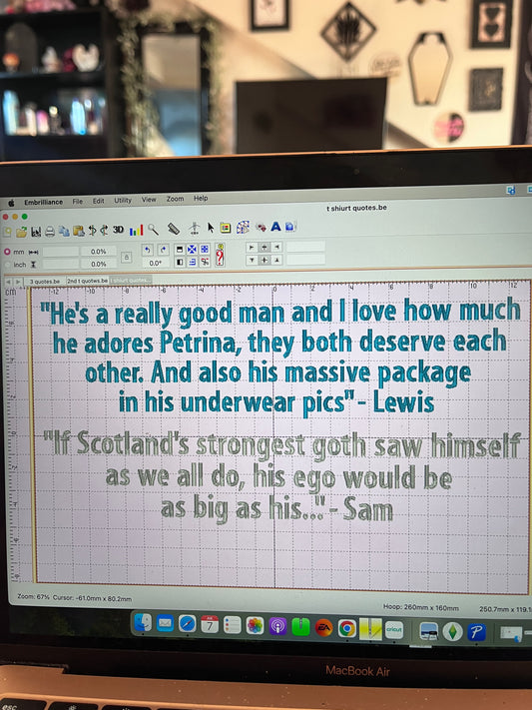This screenshot has height=710, width=532.
Task: Open the Utility menu
Action: click(x=122, y=200)
